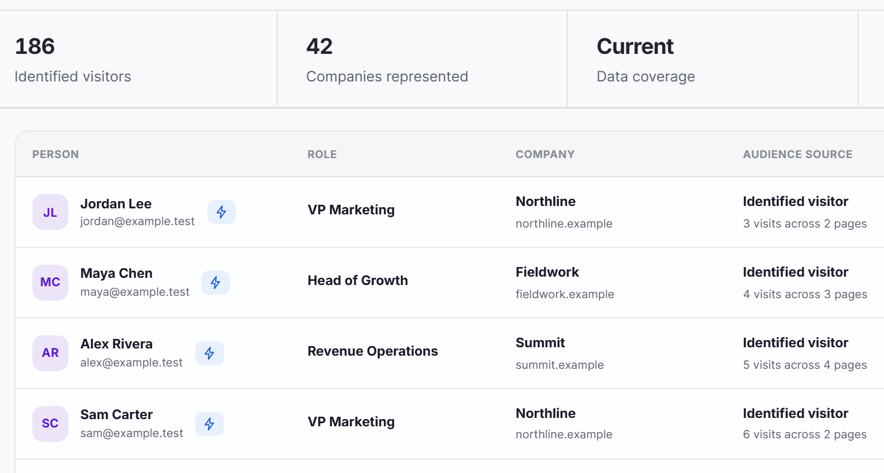Select Sam Carter's name in the table
The image size is (884, 473).
click(116, 414)
